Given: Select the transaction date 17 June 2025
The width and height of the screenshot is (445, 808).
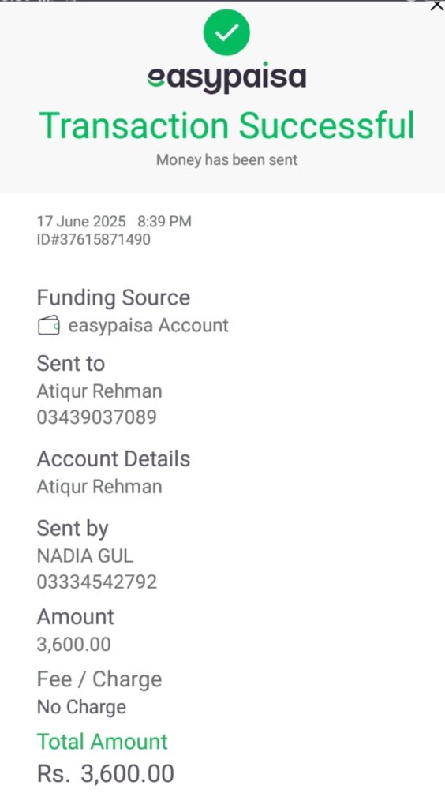Looking at the screenshot, I should click(x=81, y=222).
